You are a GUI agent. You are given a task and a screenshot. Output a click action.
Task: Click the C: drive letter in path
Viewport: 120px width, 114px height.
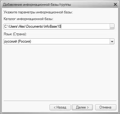click(x=6, y=26)
